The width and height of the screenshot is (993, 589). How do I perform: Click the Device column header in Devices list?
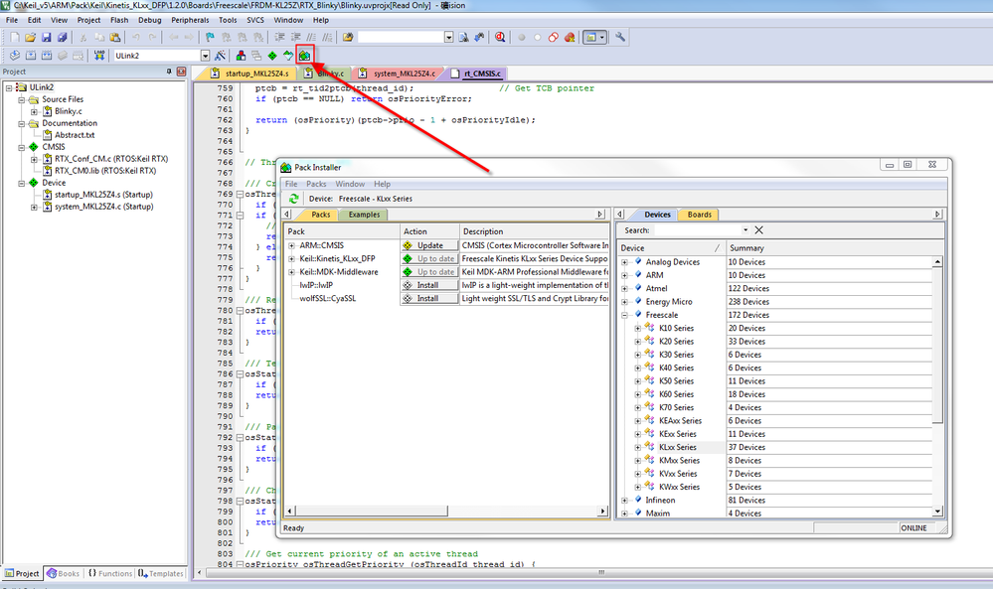tap(671, 248)
